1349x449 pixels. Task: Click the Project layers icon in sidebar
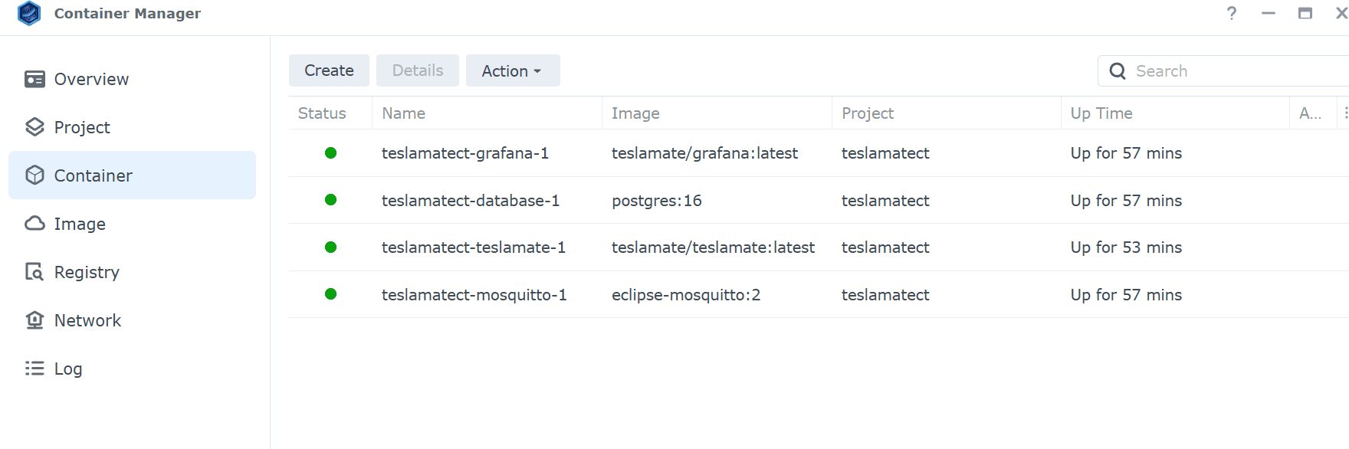pos(34,127)
